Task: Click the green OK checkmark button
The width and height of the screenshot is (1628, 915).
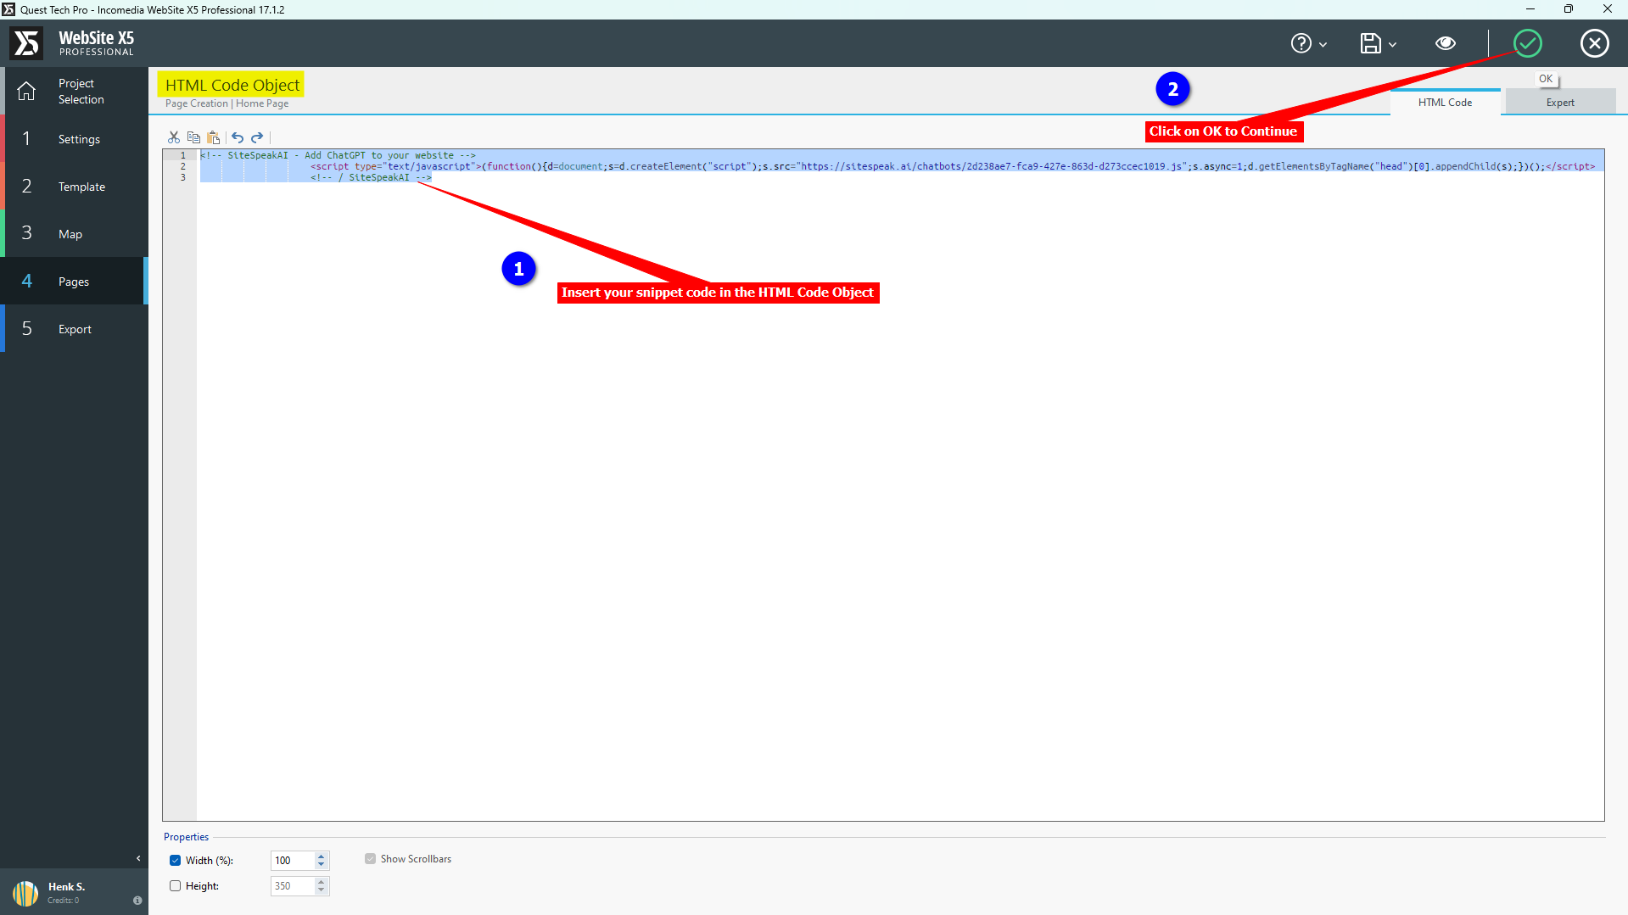Action: [x=1527, y=43]
